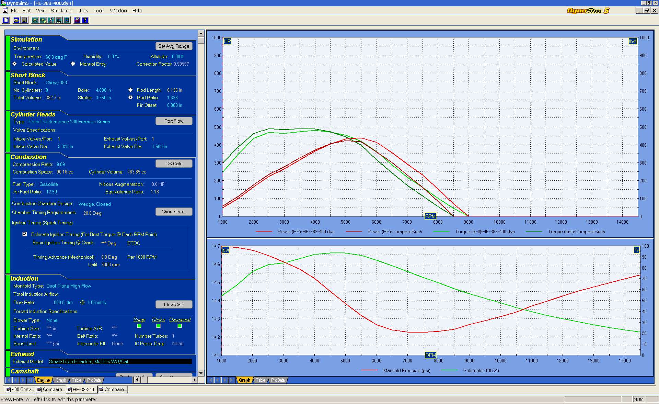
Task: Click the Set Avg Range button
Action: pyautogui.click(x=174, y=46)
